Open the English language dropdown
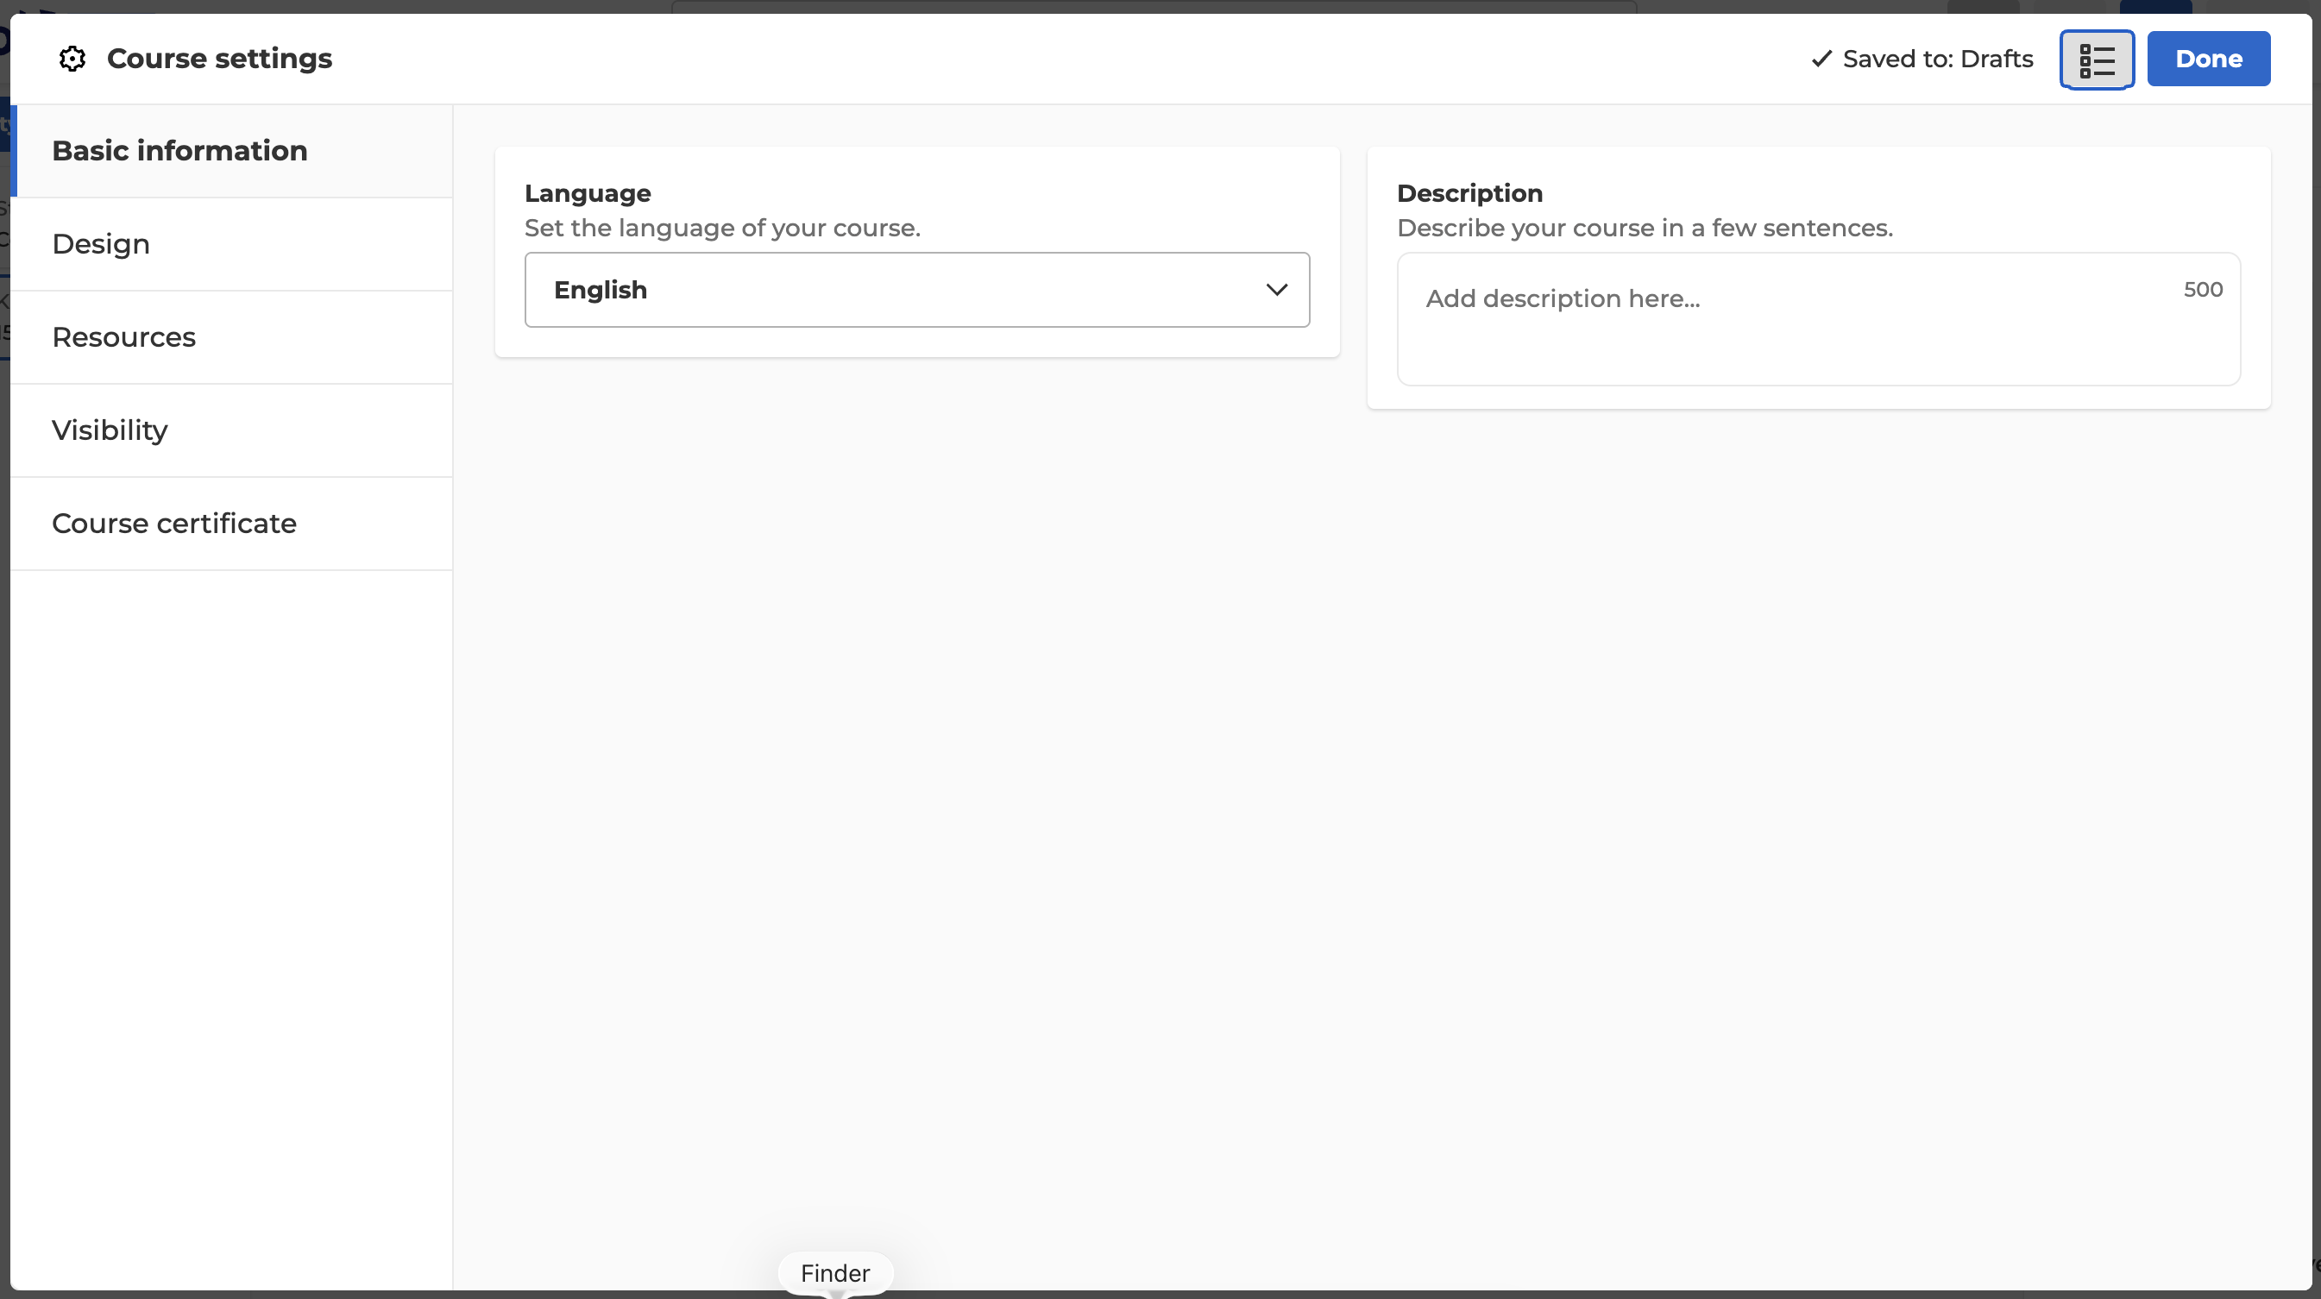Viewport: 2321px width, 1299px height. click(x=917, y=290)
